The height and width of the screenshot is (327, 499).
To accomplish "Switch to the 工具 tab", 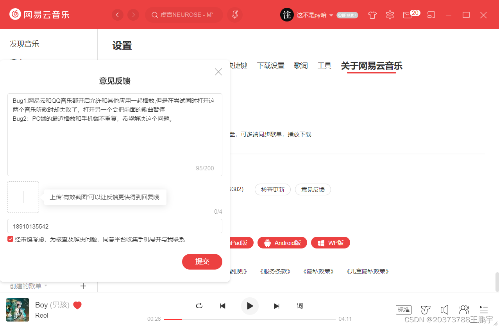I will [324, 66].
